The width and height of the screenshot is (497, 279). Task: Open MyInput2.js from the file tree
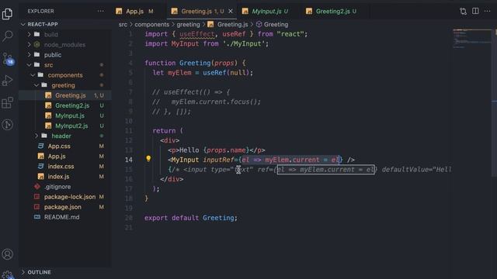(65, 126)
